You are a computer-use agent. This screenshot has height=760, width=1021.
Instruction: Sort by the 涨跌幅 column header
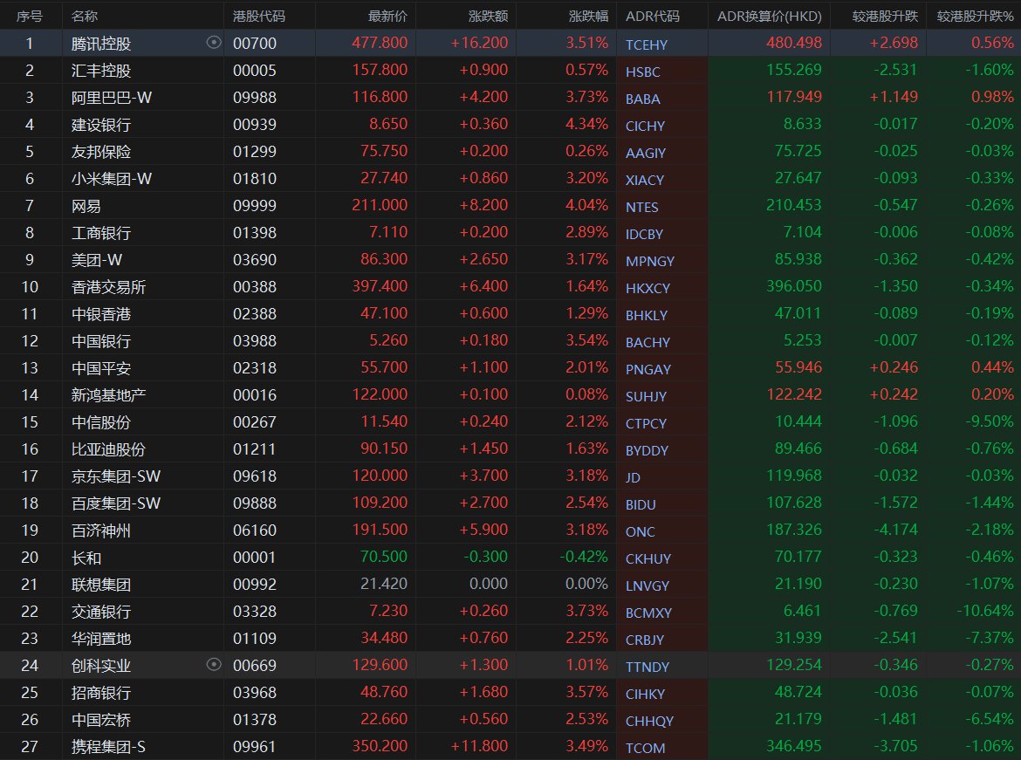pyautogui.click(x=588, y=17)
